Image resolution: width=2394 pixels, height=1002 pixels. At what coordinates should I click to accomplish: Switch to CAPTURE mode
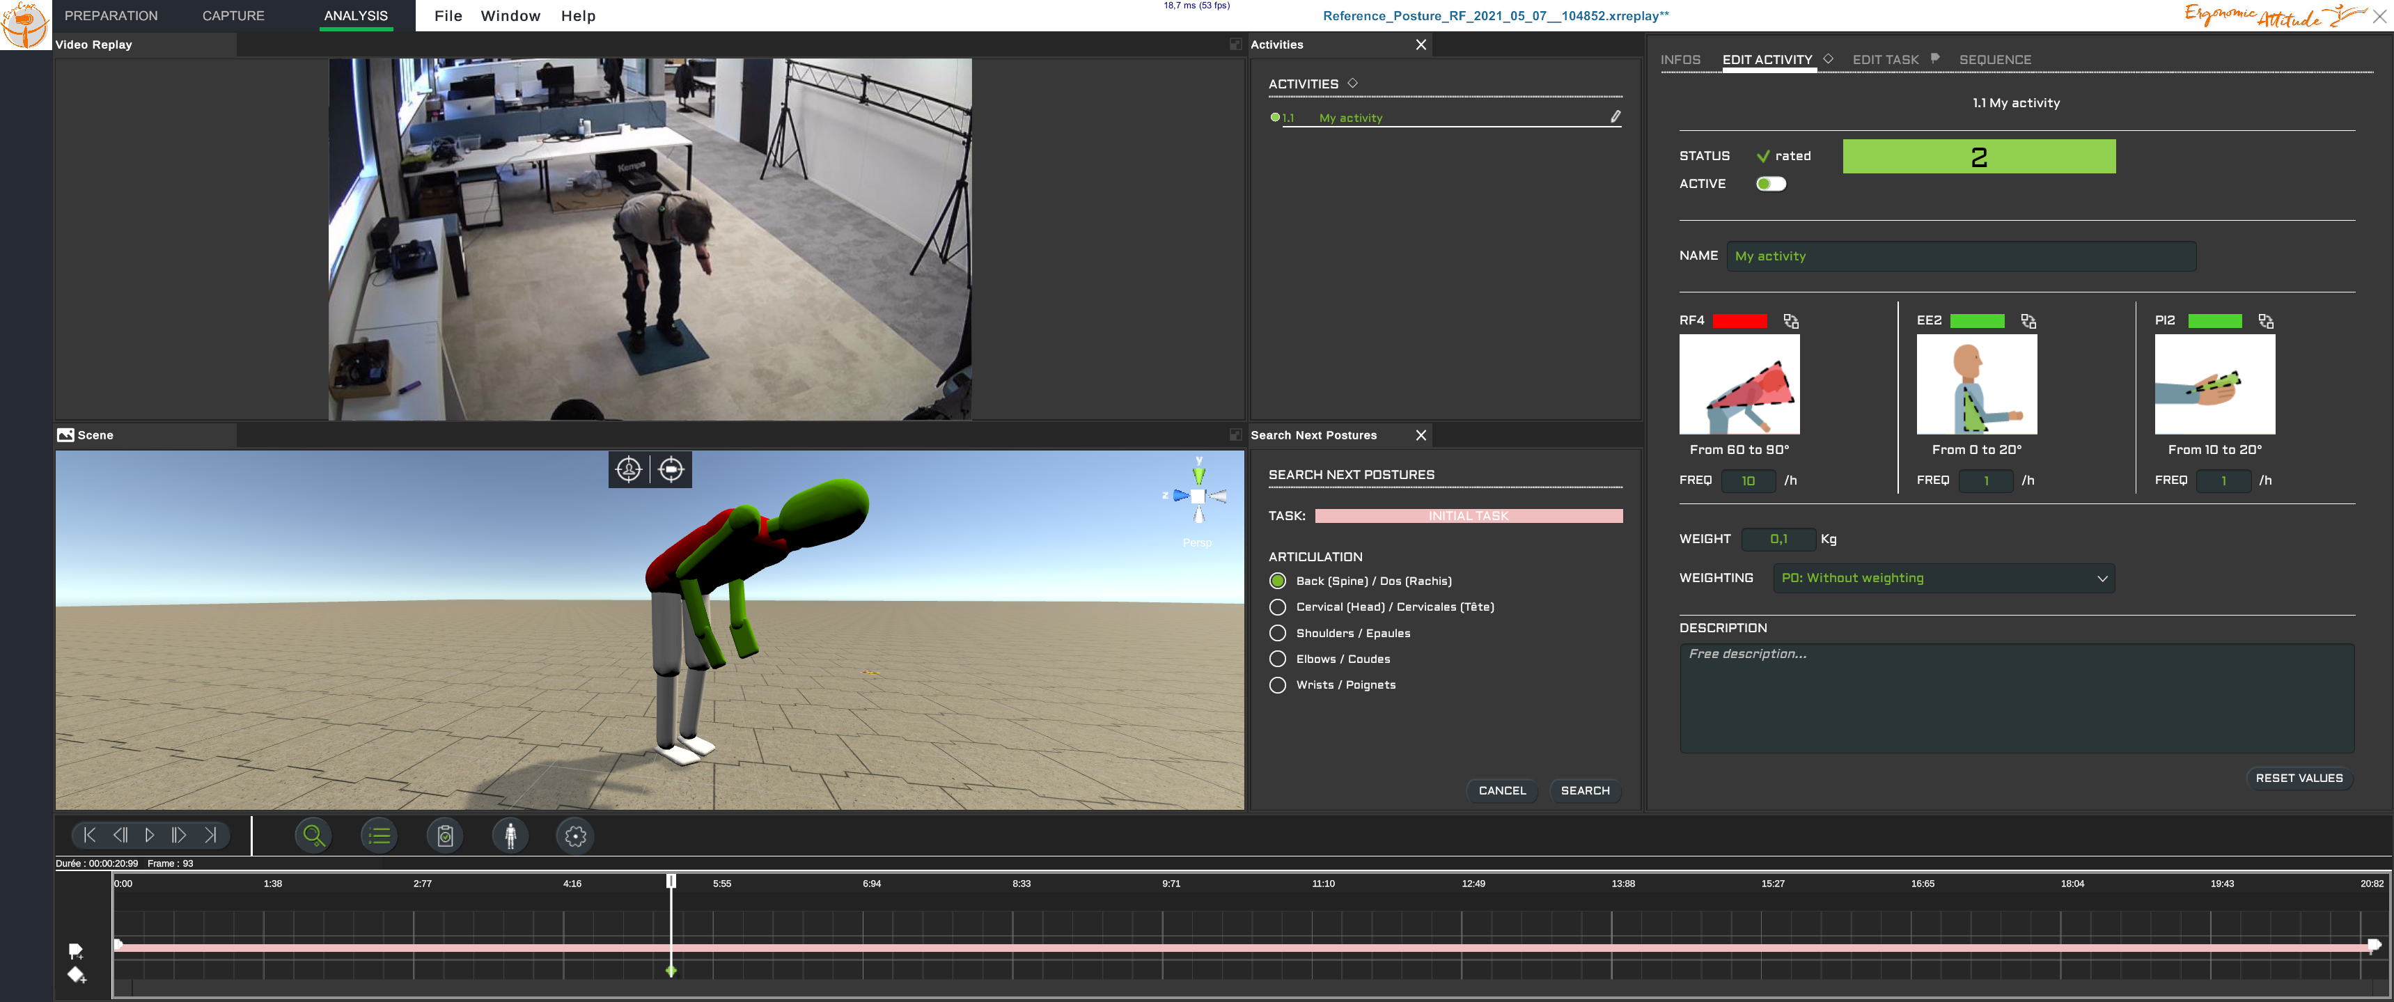(233, 16)
